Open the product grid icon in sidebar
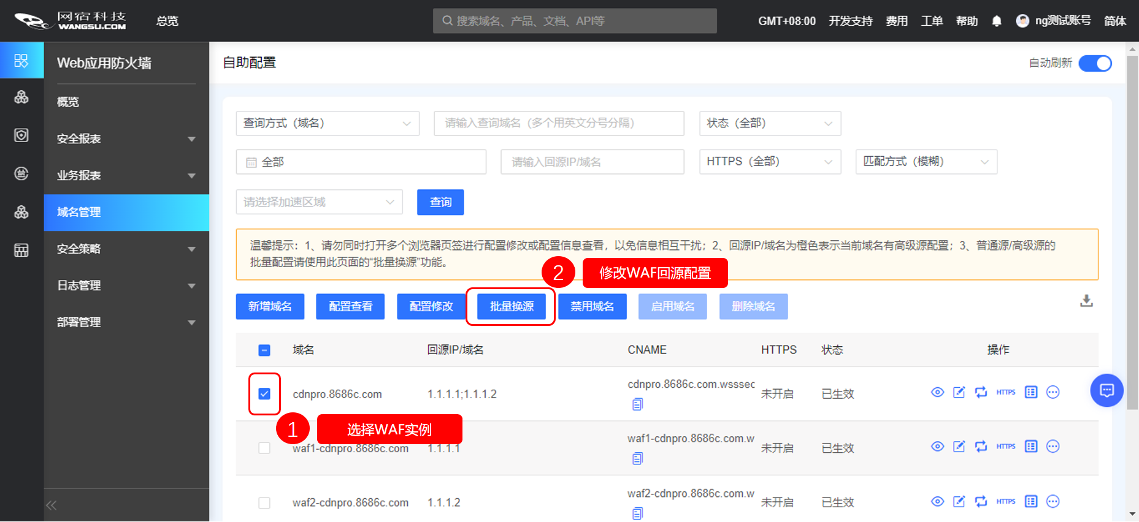This screenshot has width=1139, height=522. (x=21, y=61)
